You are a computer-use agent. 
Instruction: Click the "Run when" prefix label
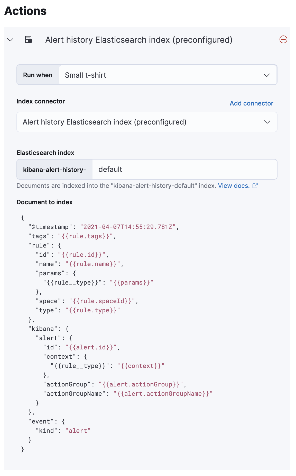[x=38, y=75]
